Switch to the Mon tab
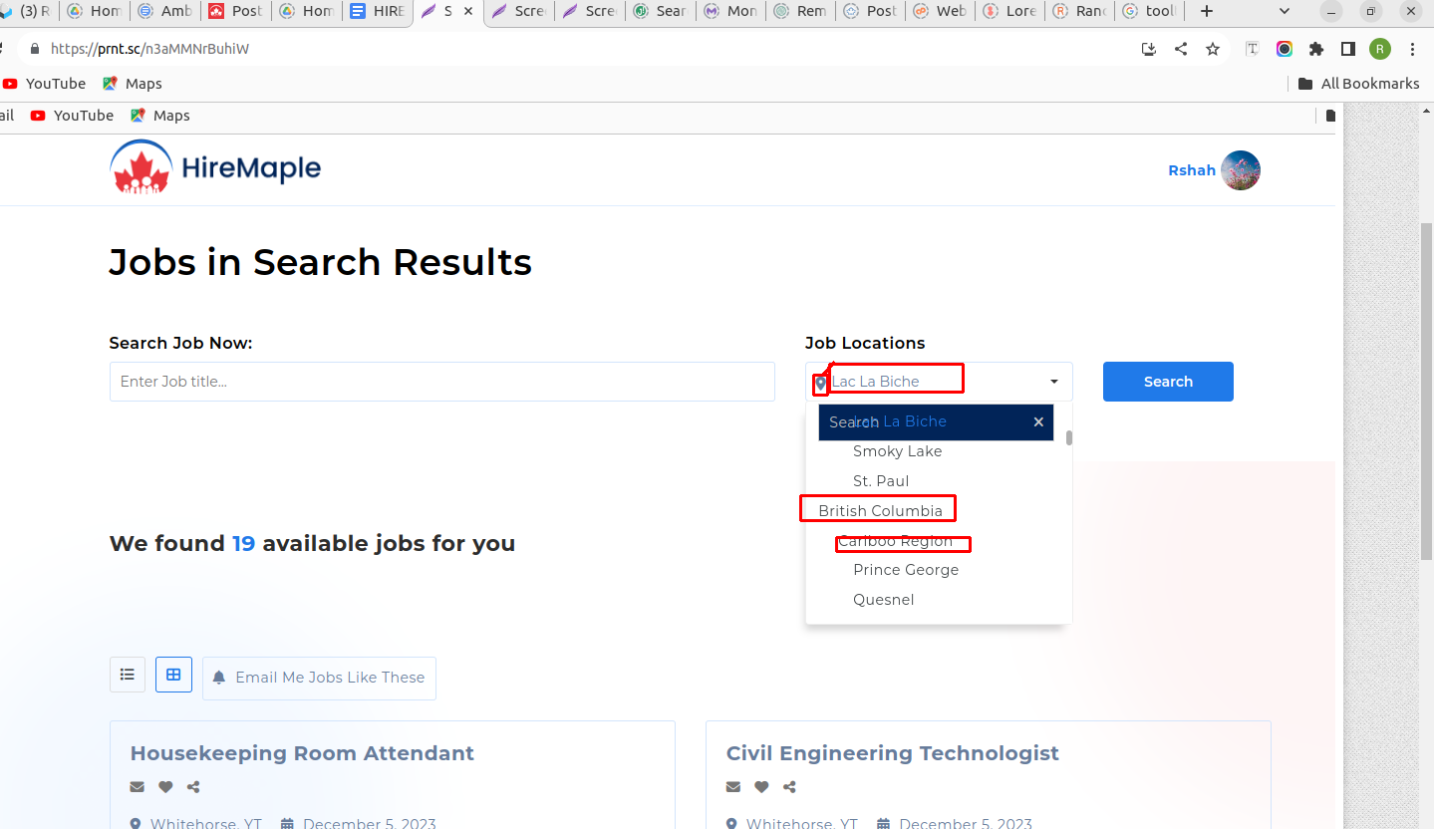The image size is (1434, 829). pos(730,11)
